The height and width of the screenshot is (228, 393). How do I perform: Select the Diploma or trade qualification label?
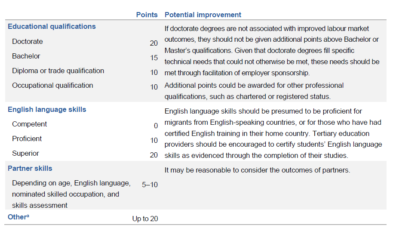(58, 71)
